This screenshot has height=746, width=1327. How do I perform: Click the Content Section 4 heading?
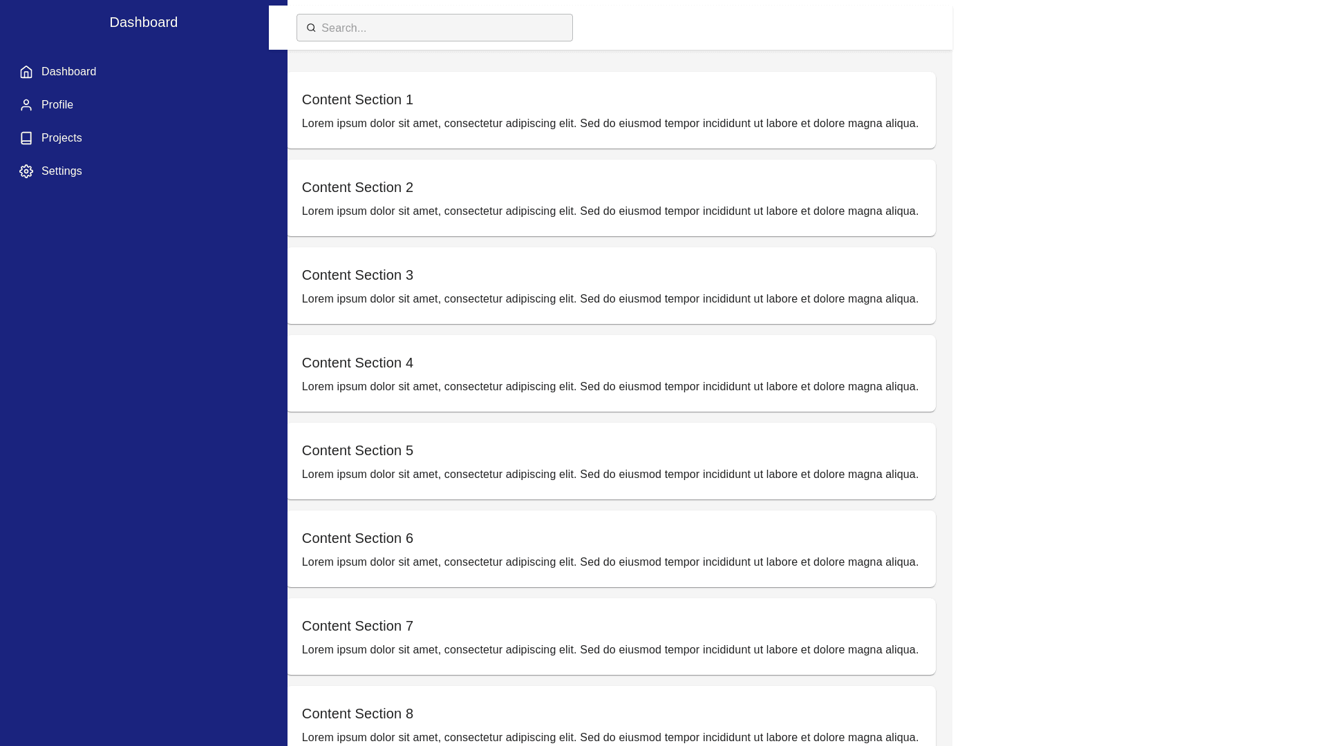tap(357, 363)
